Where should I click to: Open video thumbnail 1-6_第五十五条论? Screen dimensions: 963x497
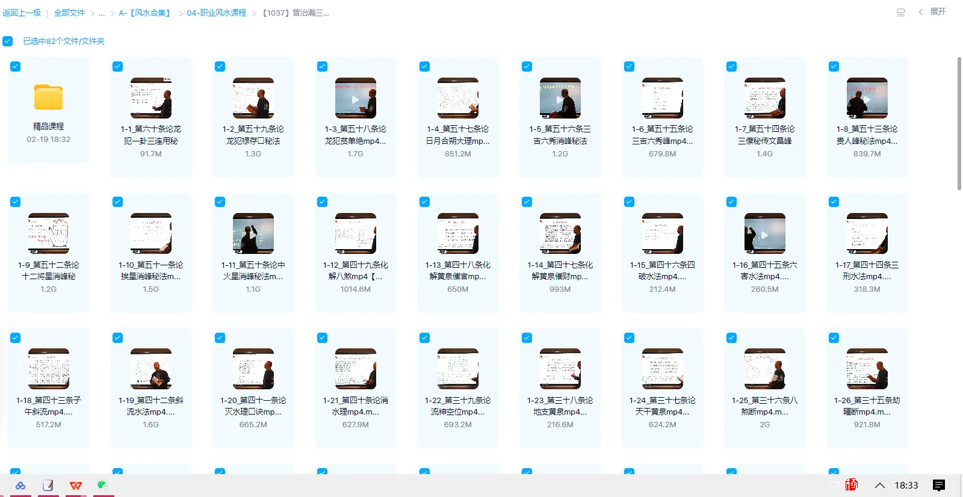pyautogui.click(x=663, y=98)
